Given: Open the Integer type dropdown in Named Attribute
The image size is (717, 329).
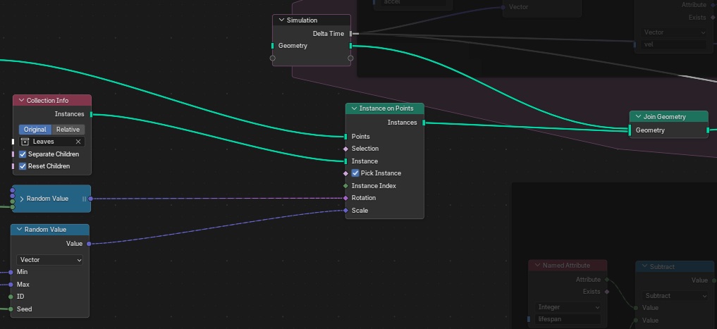Looking at the screenshot, I should (568, 307).
